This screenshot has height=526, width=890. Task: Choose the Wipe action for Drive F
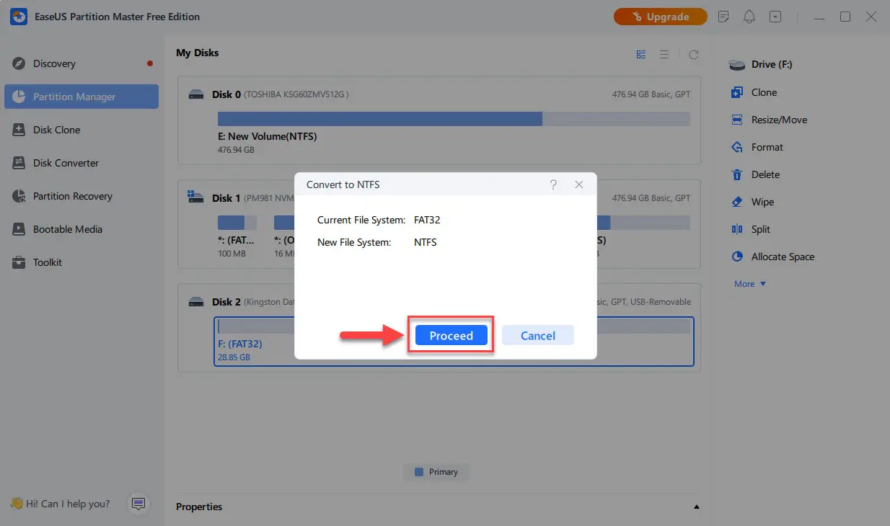pyautogui.click(x=762, y=202)
